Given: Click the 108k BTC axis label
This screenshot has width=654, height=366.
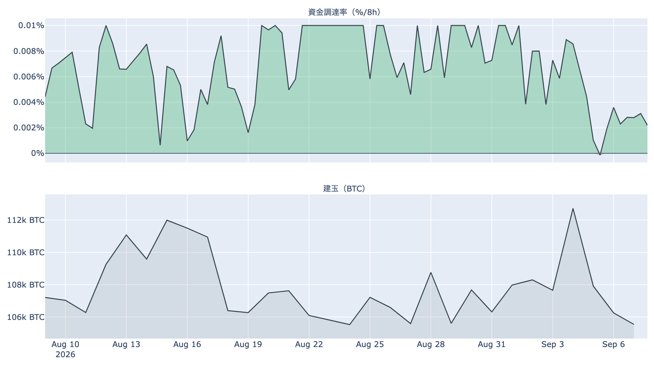Looking at the screenshot, I should tap(26, 285).
